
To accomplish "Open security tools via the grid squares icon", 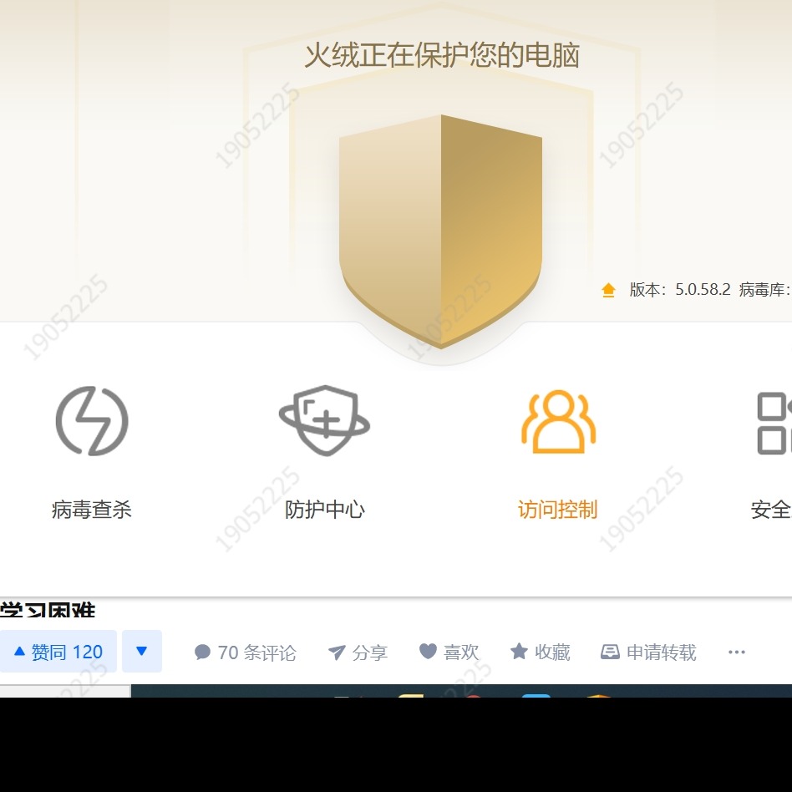I will [x=774, y=423].
